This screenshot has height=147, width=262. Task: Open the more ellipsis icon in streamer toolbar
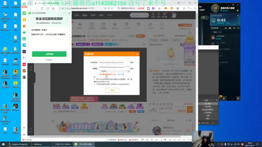click(x=162, y=25)
